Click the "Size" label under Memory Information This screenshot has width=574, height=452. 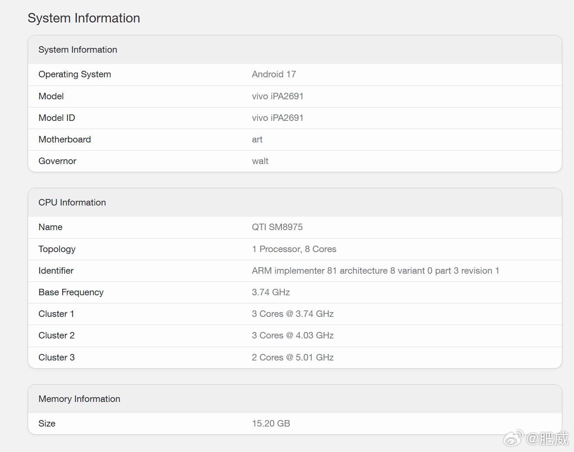(47, 424)
